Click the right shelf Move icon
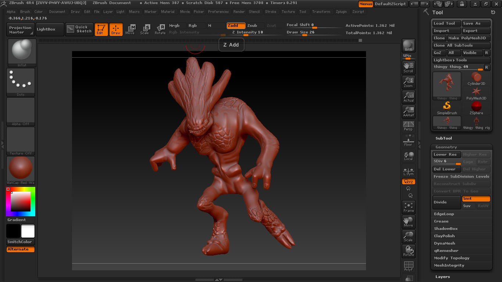Screen dimensions: 502x282 (408, 222)
